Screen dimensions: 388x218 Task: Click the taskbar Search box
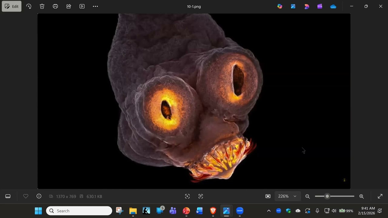[79, 211]
